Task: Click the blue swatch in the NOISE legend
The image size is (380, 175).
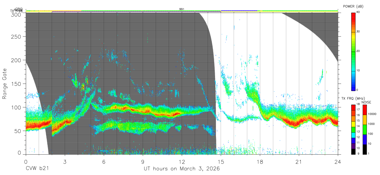Action: click(x=365, y=139)
